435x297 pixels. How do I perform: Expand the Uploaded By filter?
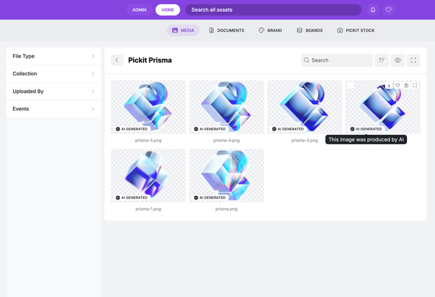(x=54, y=91)
